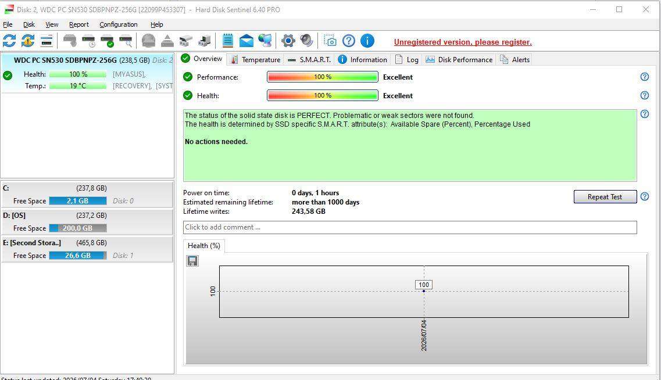Click the Health 100 % gradient bar in Overview

pos(323,95)
